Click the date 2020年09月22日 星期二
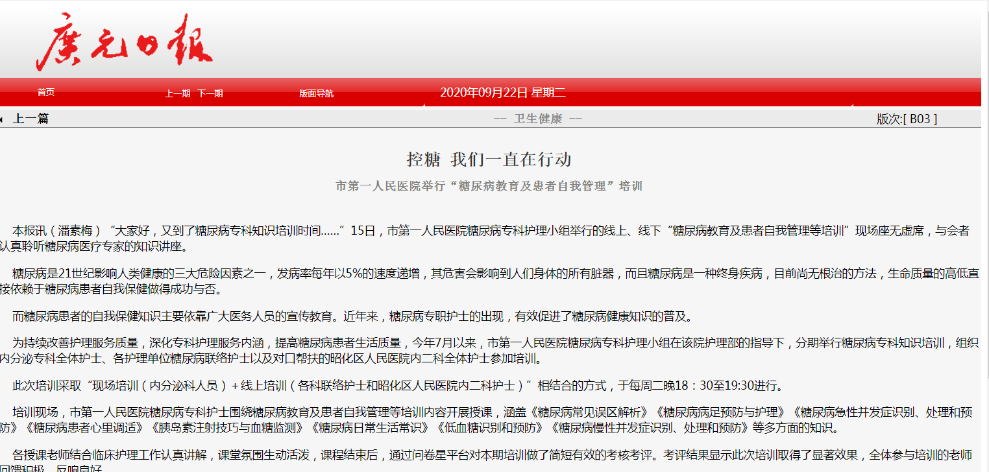Screen dimensions: 989x472 click(x=502, y=93)
